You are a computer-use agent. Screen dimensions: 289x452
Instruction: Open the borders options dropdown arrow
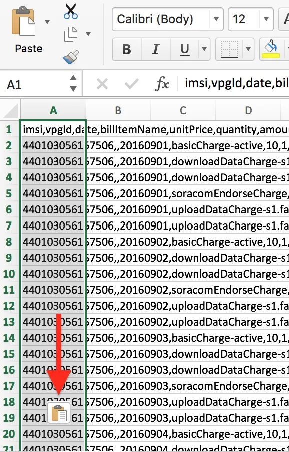point(248,49)
